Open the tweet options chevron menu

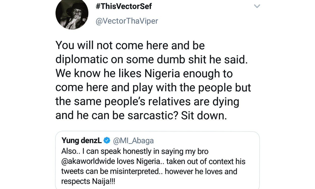pos(257,6)
